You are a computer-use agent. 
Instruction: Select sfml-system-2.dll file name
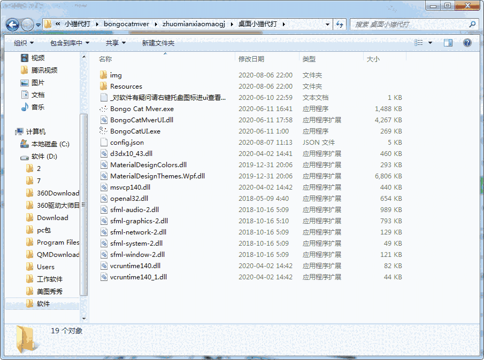tap(136, 243)
